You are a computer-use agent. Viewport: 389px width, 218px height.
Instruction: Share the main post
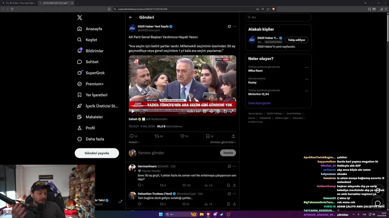pyautogui.click(x=233, y=136)
